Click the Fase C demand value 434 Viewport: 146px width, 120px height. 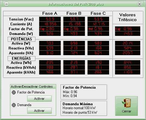[98, 33]
